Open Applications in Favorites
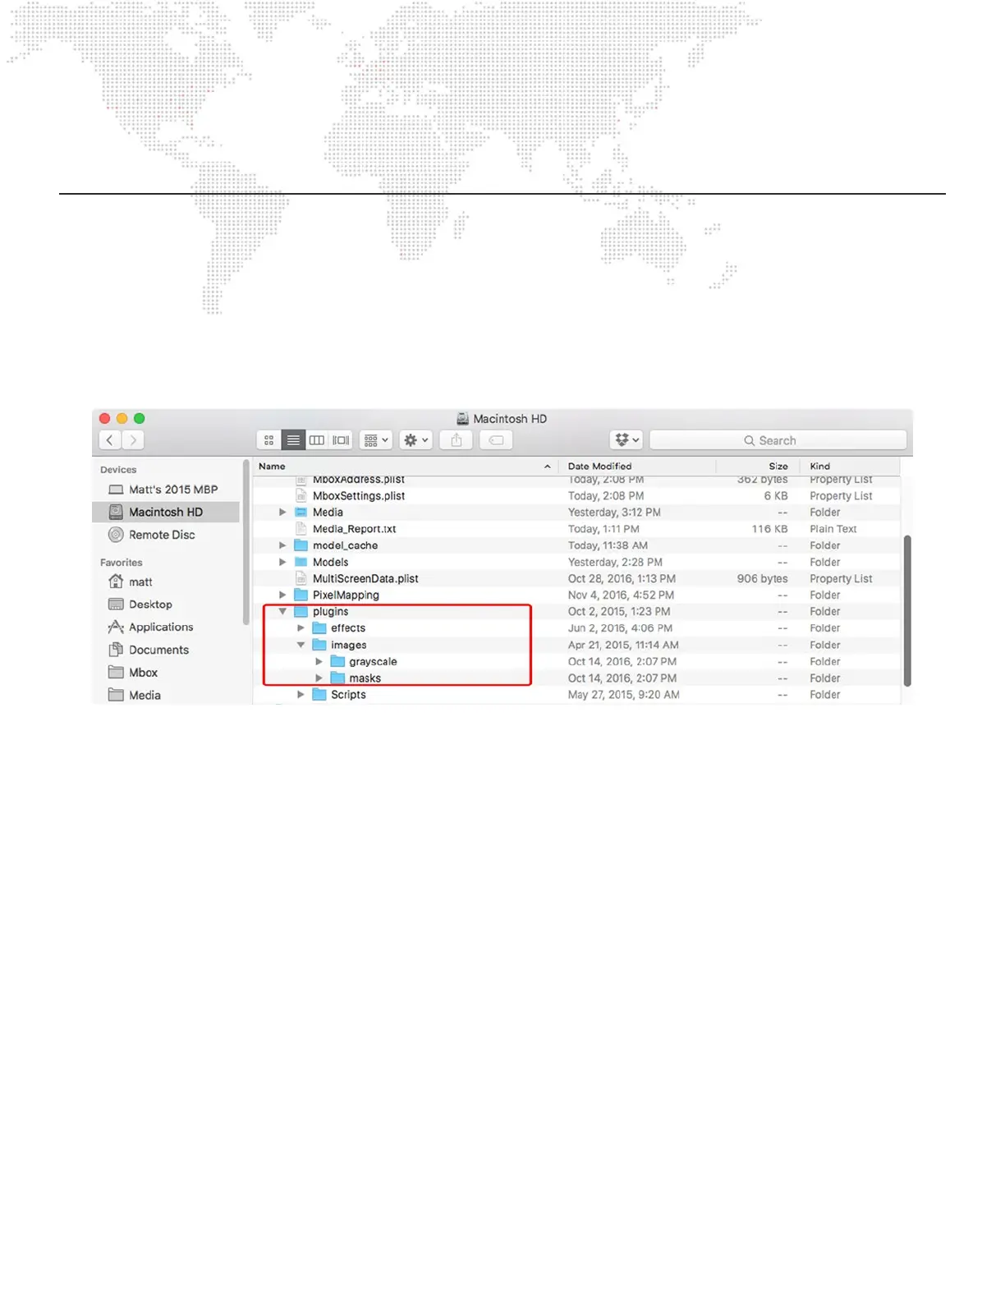Viewport: 1005px width, 1301px height. point(166,627)
